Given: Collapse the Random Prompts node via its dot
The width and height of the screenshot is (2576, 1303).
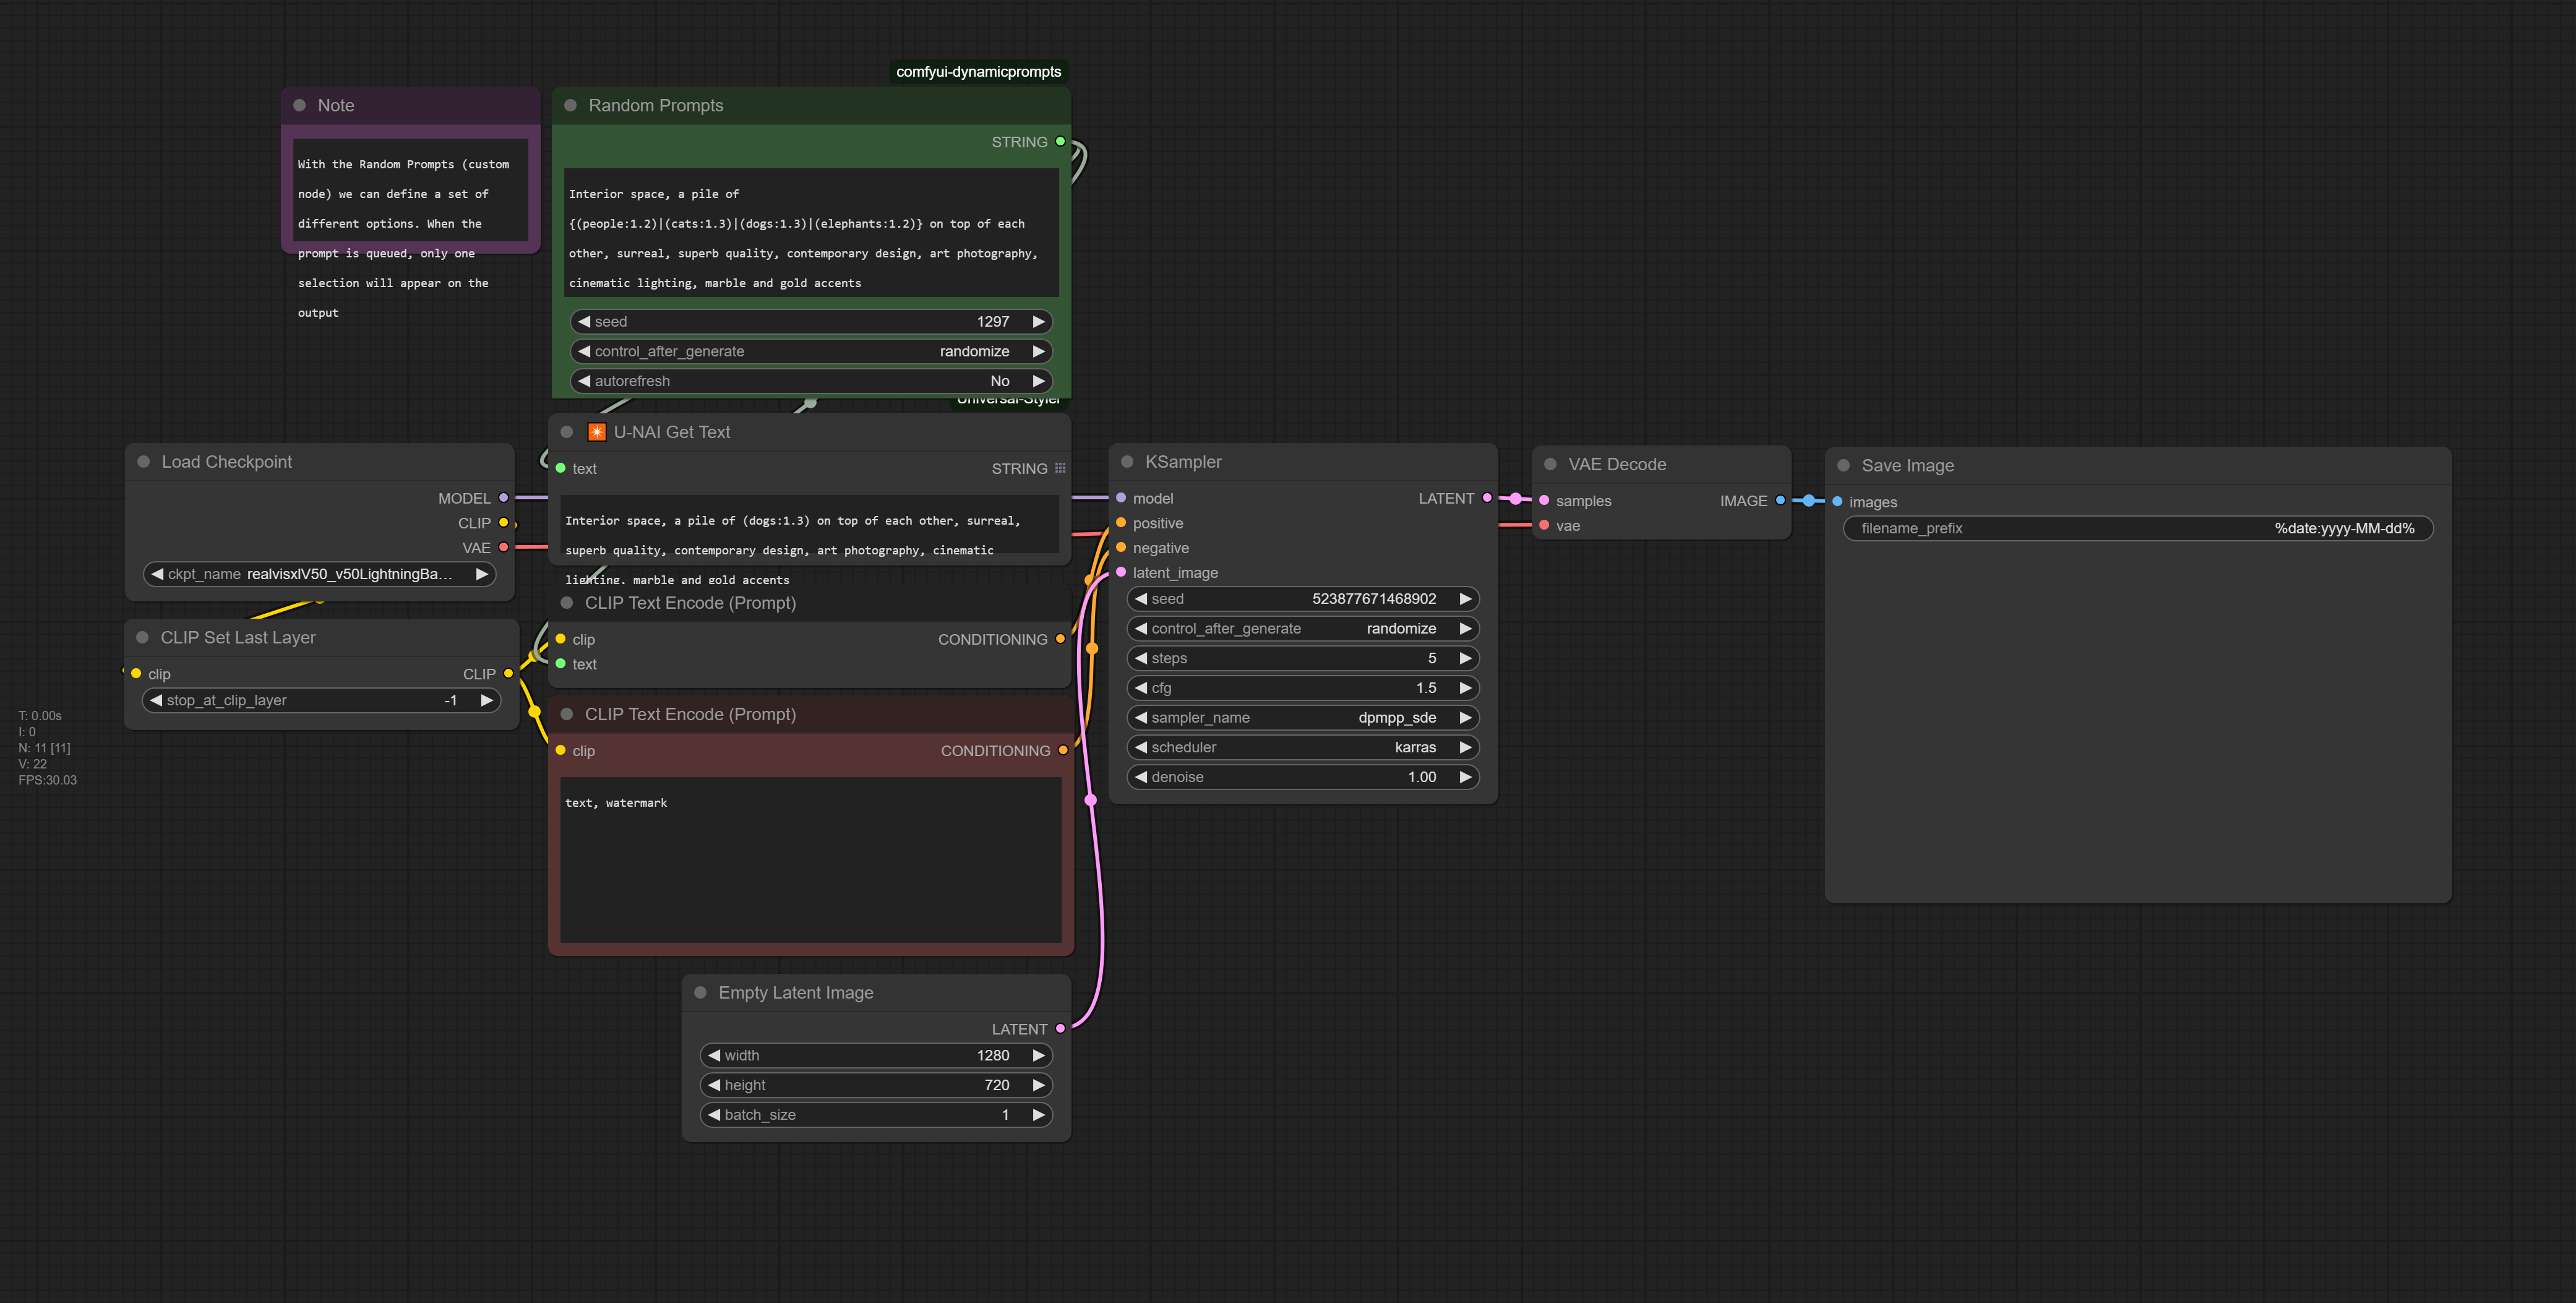Looking at the screenshot, I should tap(570, 106).
